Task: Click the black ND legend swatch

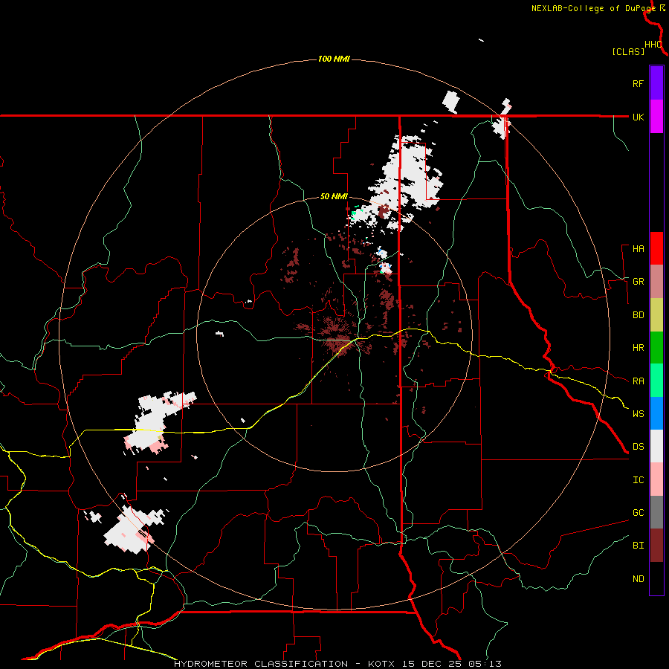Action: click(656, 578)
